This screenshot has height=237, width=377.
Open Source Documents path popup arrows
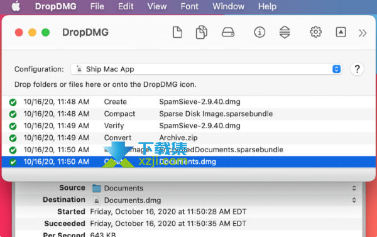[x=354, y=188]
